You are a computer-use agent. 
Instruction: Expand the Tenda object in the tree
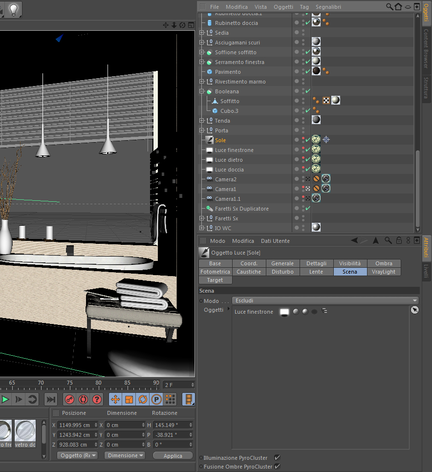(202, 121)
